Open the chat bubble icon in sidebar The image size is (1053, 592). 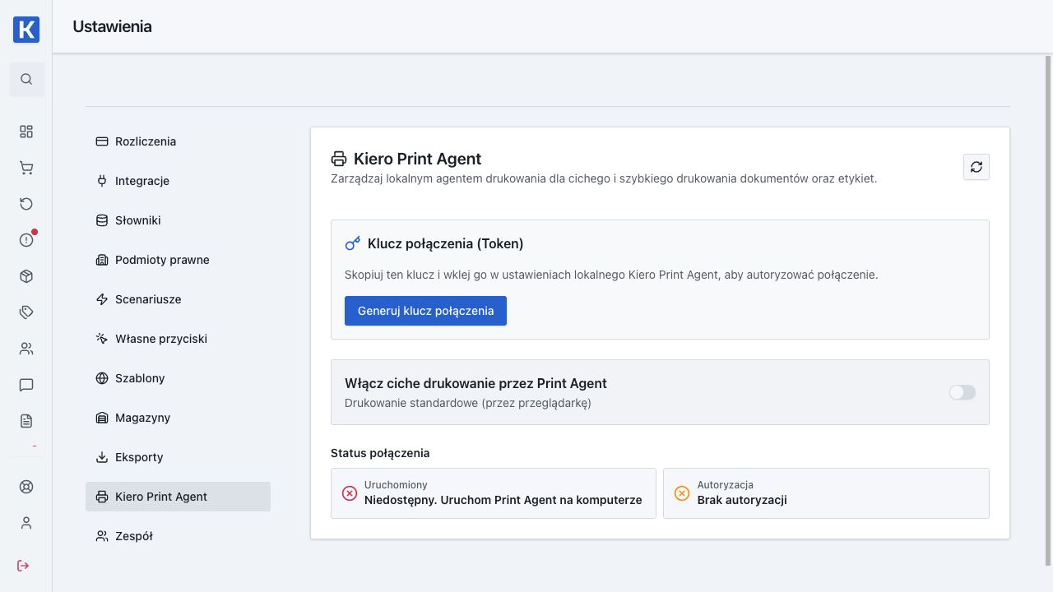(x=26, y=385)
